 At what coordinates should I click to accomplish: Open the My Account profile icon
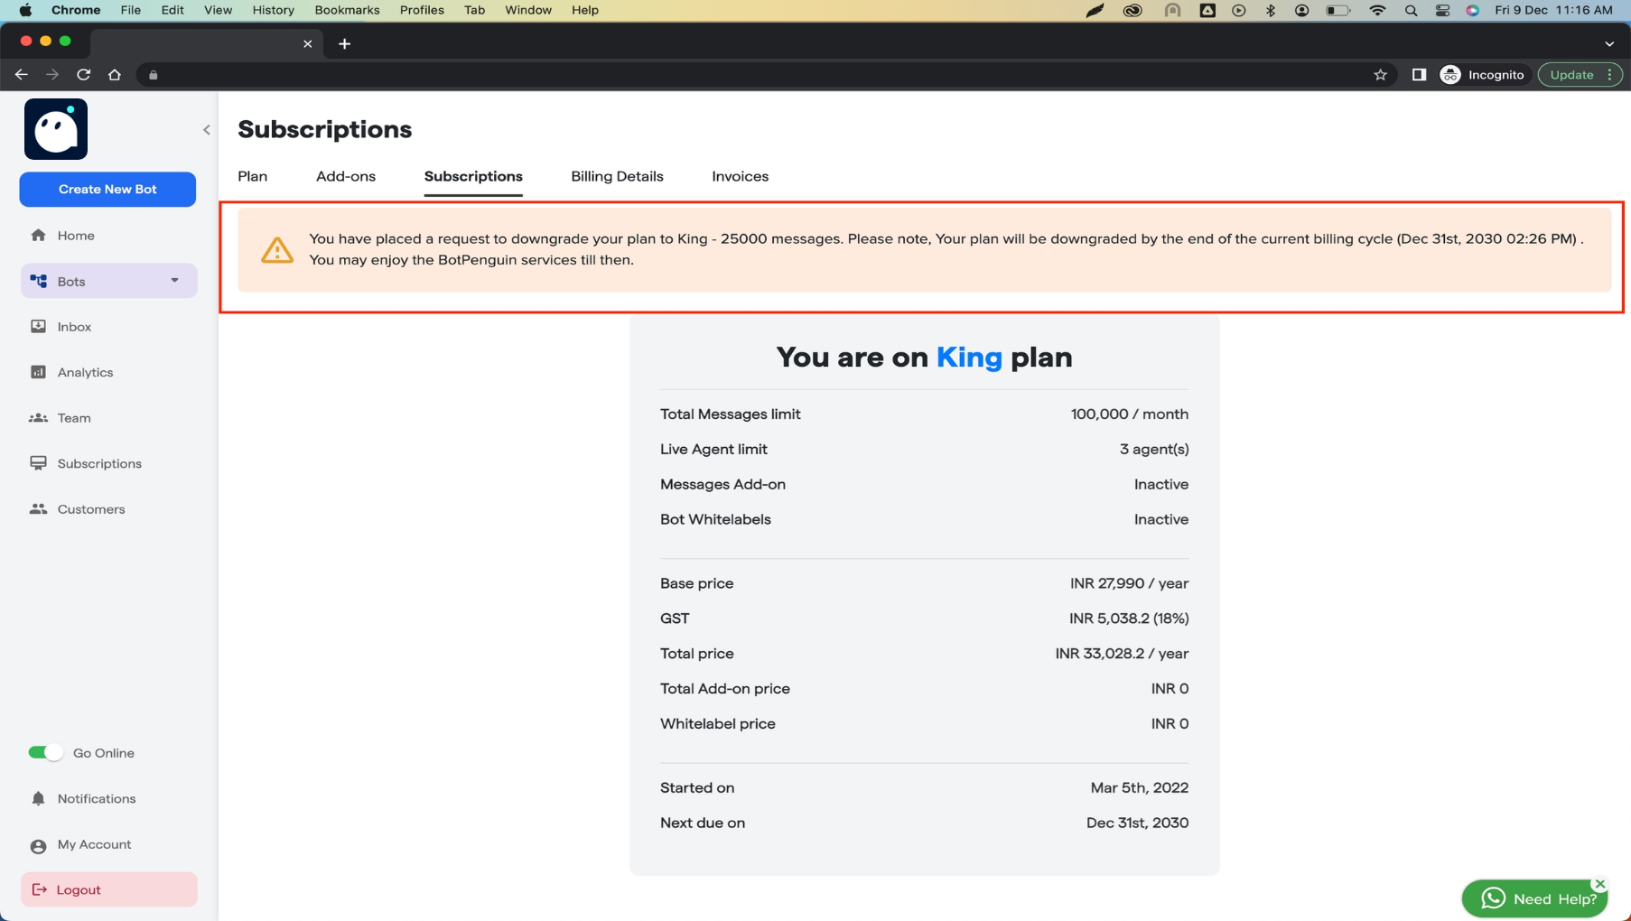(x=38, y=845)
